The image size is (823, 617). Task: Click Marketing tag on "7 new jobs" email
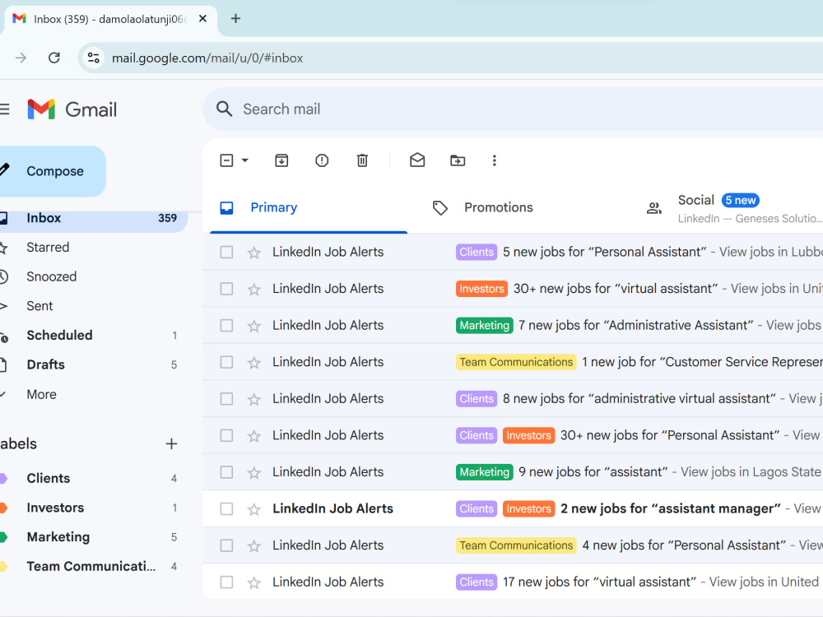[485, 325]
